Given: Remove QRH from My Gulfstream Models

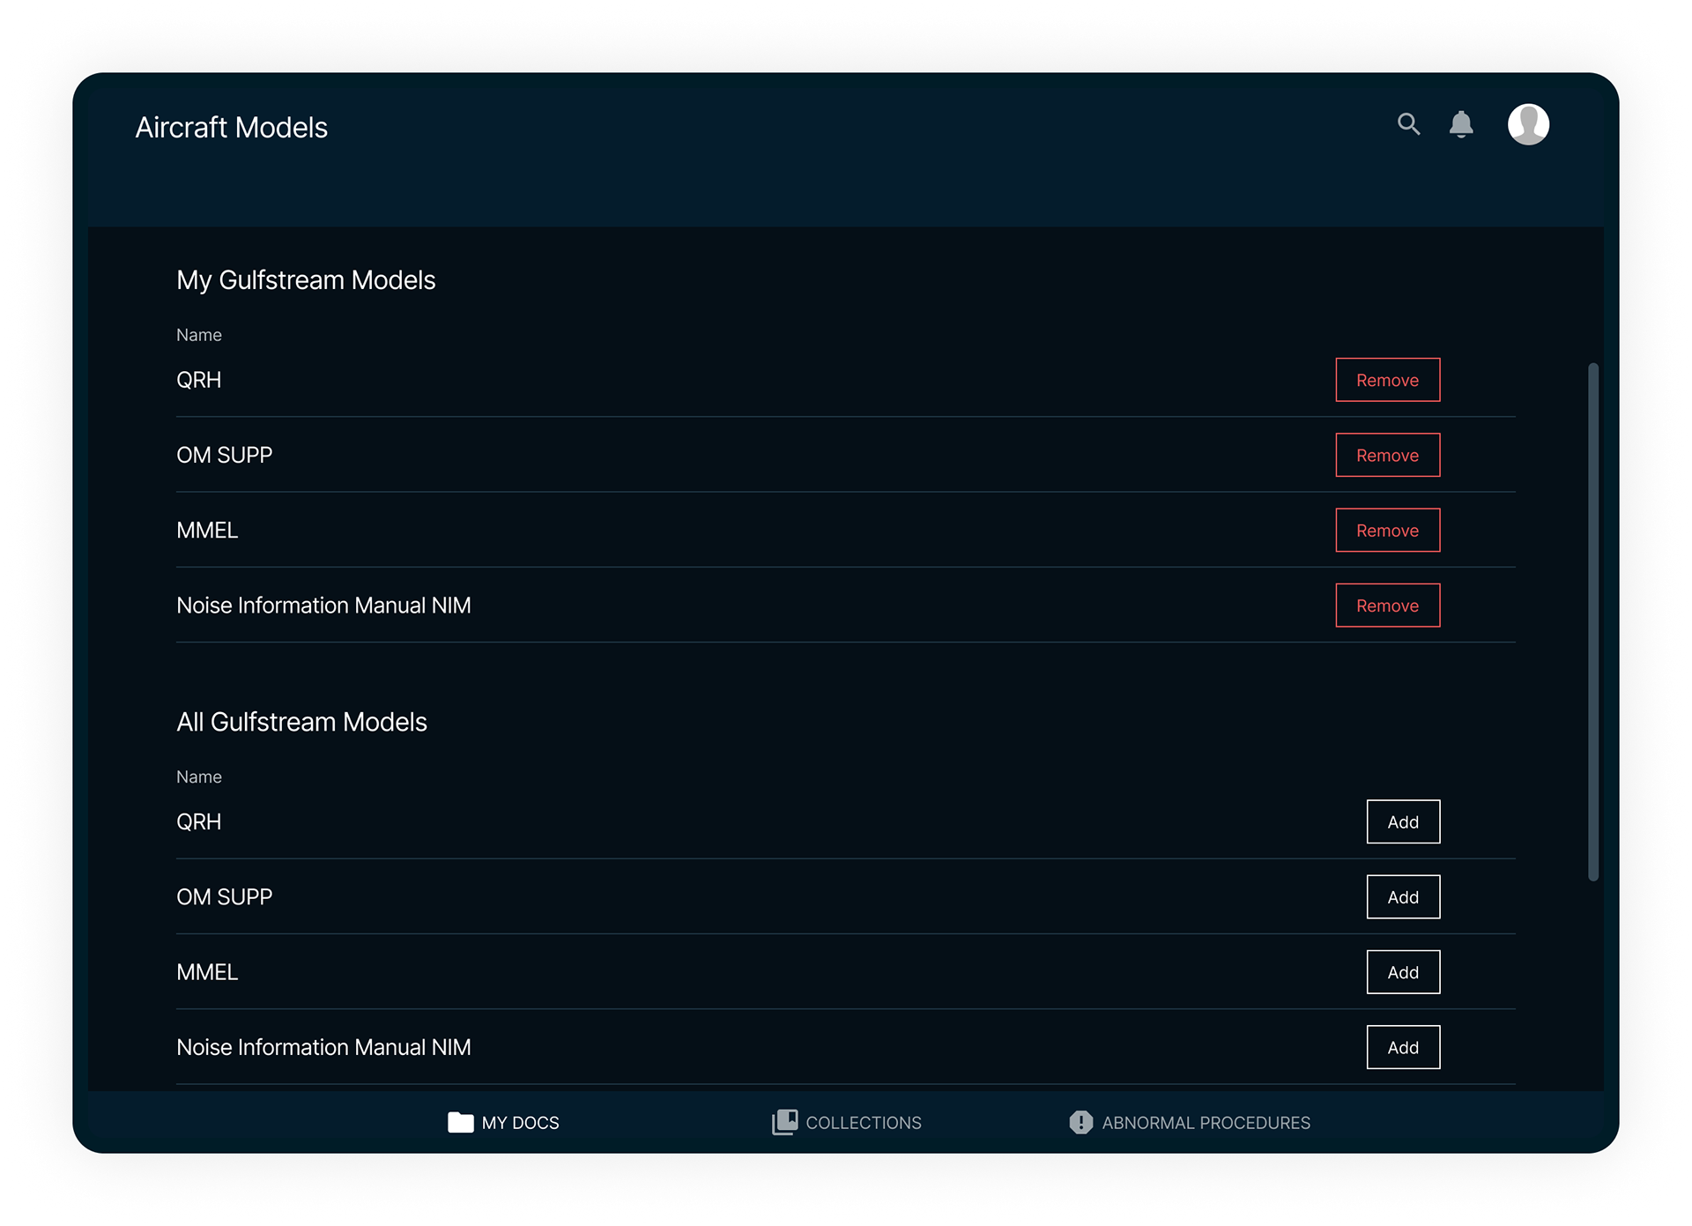Looking at the screenshot, I should [x=1387, y=380].
